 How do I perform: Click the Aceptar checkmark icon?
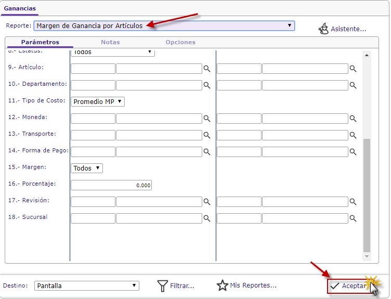click(335, 286)
